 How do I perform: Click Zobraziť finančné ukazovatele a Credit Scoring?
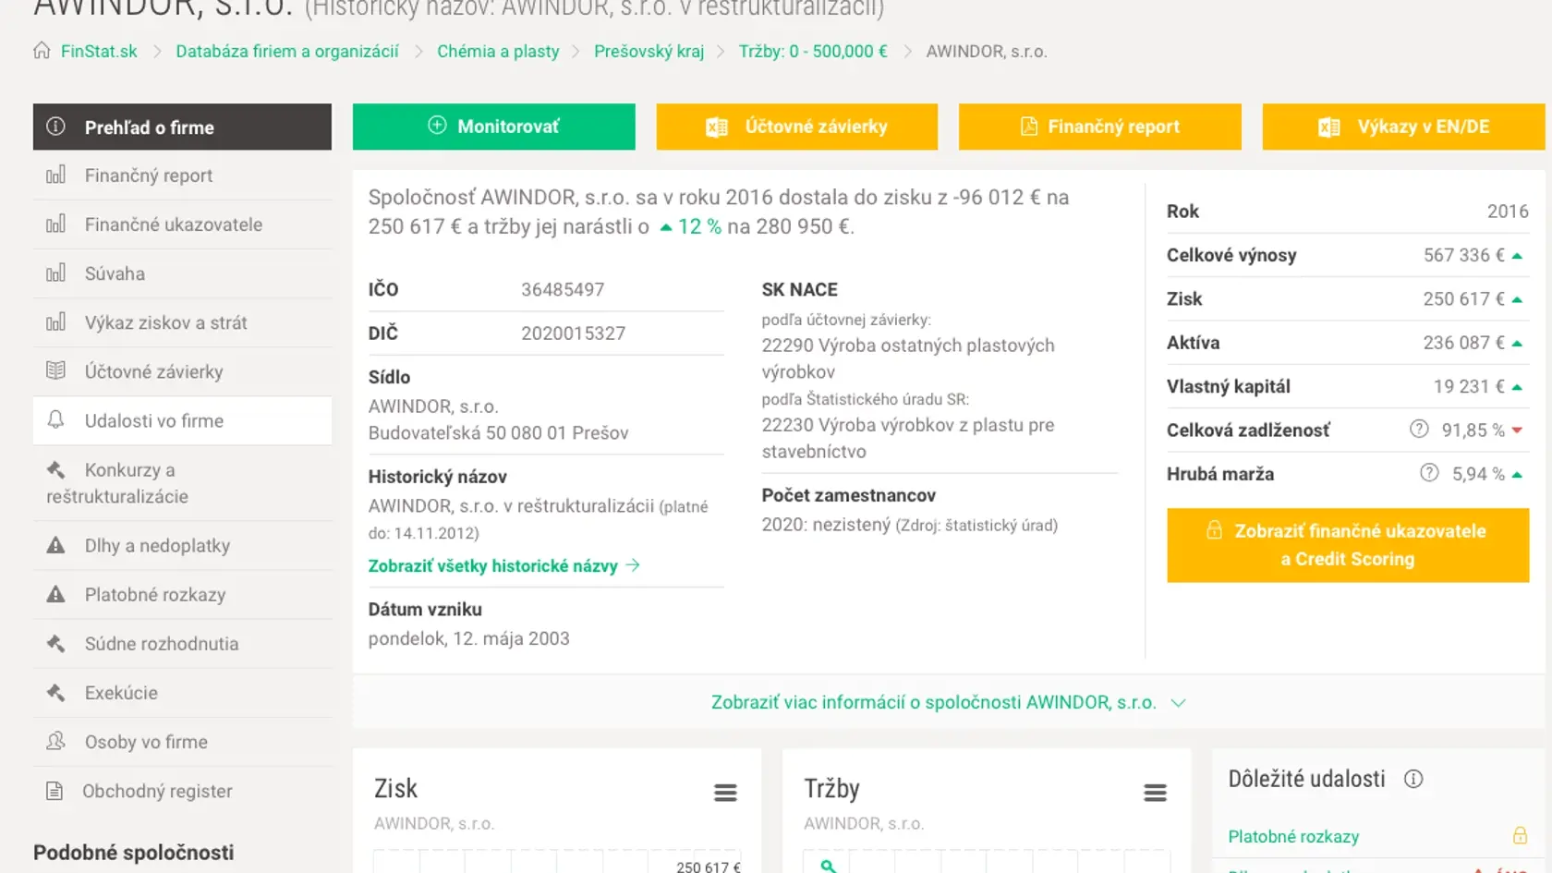[1348, 545]
